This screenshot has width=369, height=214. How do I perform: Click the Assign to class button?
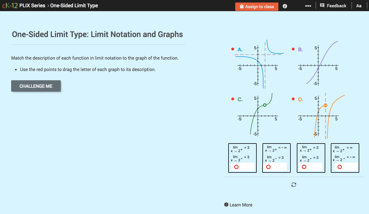tap(257, 6)
